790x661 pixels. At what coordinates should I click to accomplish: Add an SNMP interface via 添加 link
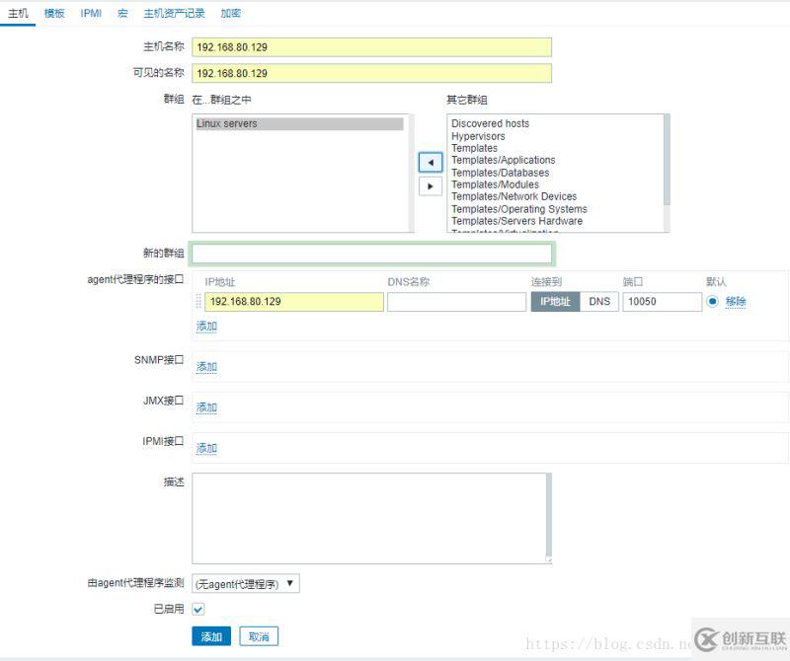pyautogui.click(x=206, y=366)
